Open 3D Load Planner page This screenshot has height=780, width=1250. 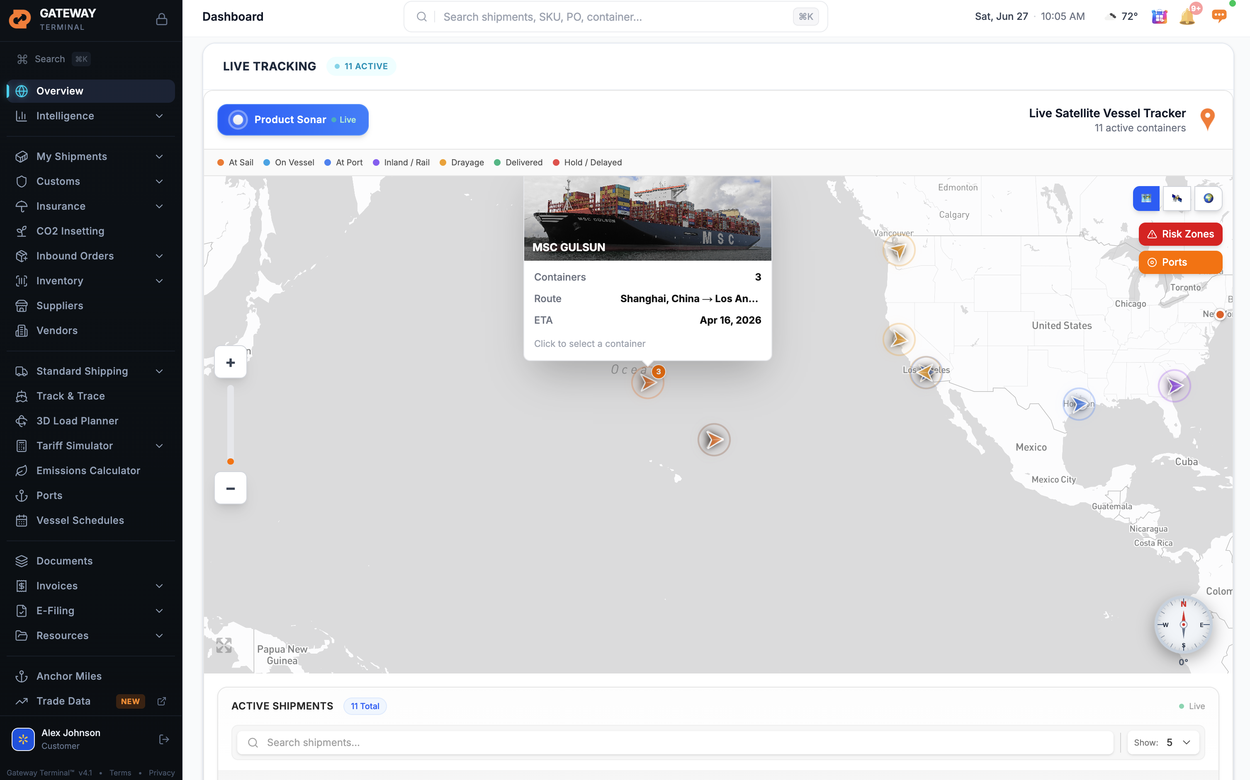point(91,420)
